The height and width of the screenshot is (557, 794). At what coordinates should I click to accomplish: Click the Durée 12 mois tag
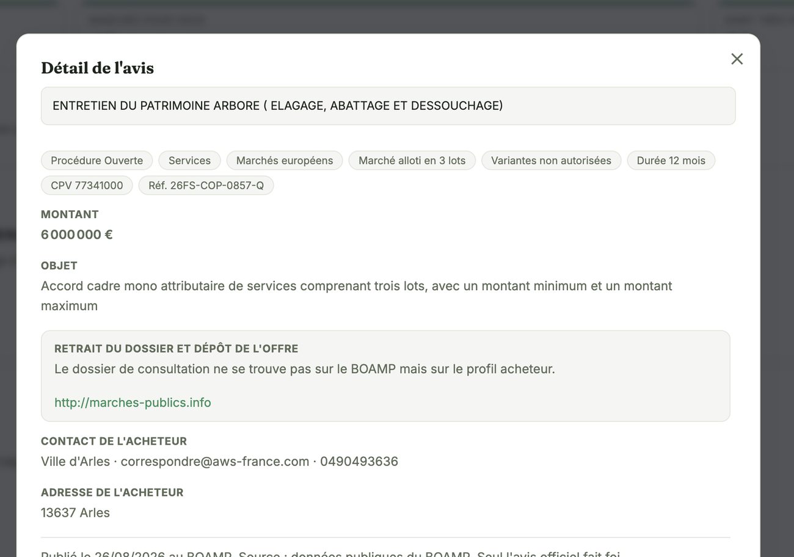click(671, 161)
